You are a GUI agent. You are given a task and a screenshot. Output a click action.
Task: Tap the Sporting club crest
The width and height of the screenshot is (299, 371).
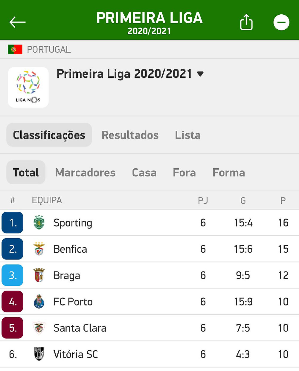click(39, 222)
